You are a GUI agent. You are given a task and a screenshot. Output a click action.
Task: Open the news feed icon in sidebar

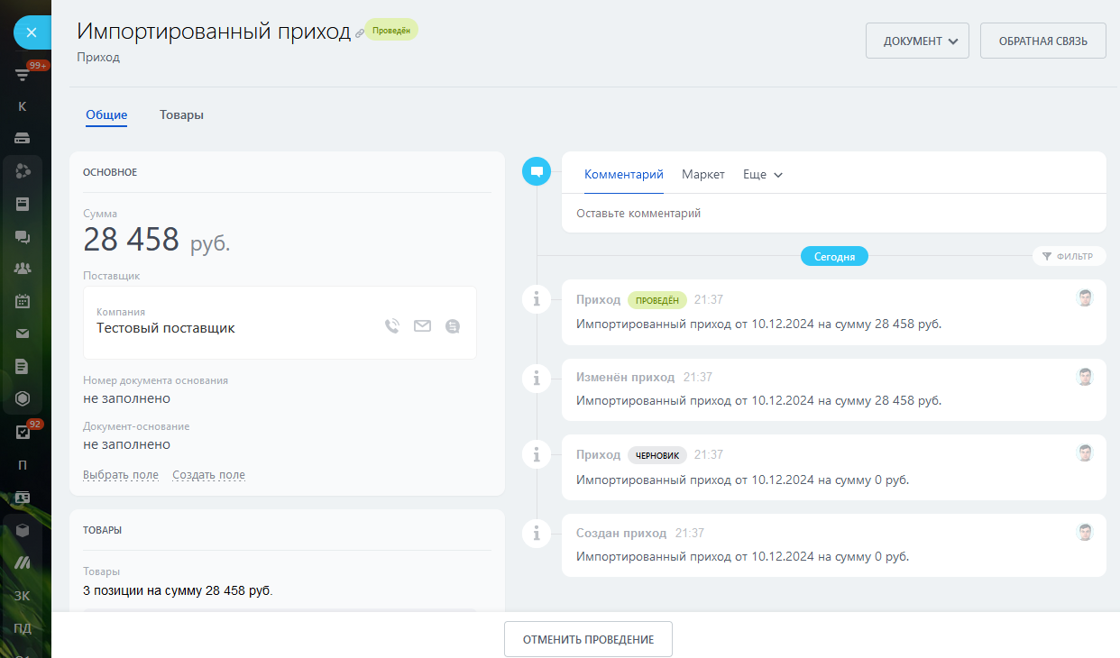click(x=23, y=204)
